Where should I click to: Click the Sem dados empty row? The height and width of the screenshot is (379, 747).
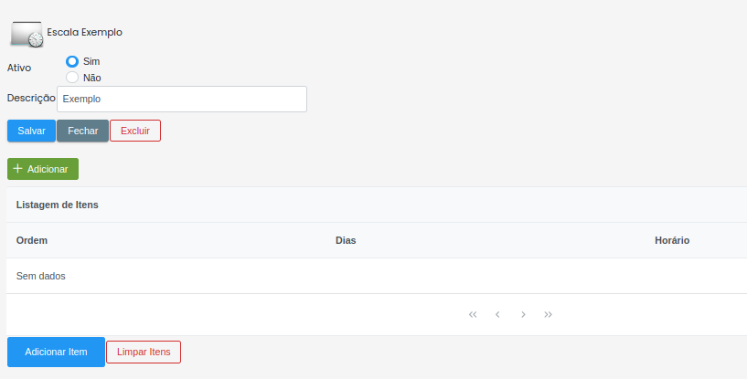pos(41,276)
